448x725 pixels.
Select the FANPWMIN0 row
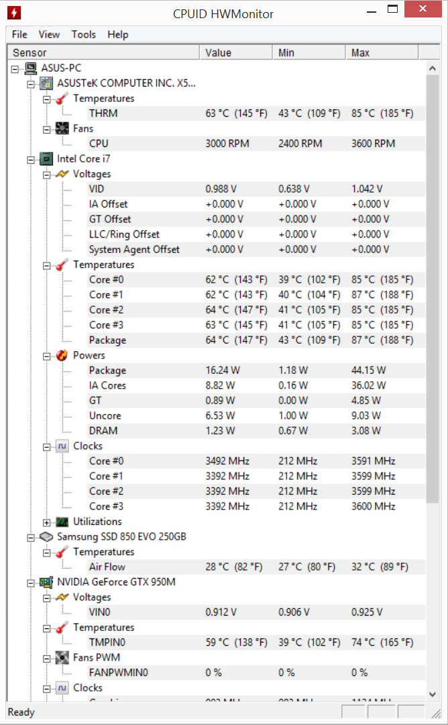pyautogui.click(x=256, y=673)
